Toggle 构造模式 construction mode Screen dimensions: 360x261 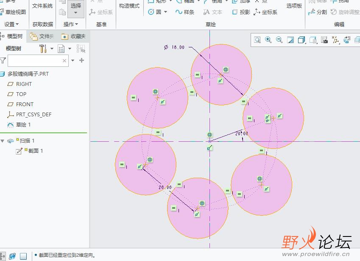[x=129, y=6]
